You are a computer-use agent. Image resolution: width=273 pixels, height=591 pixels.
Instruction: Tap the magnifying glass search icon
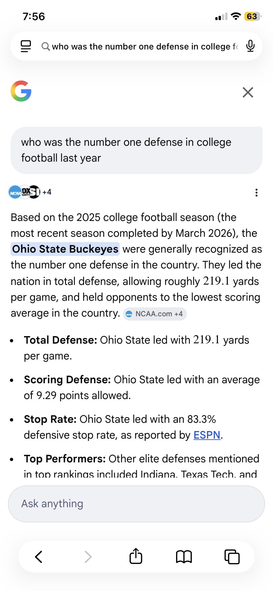point(45,47)
